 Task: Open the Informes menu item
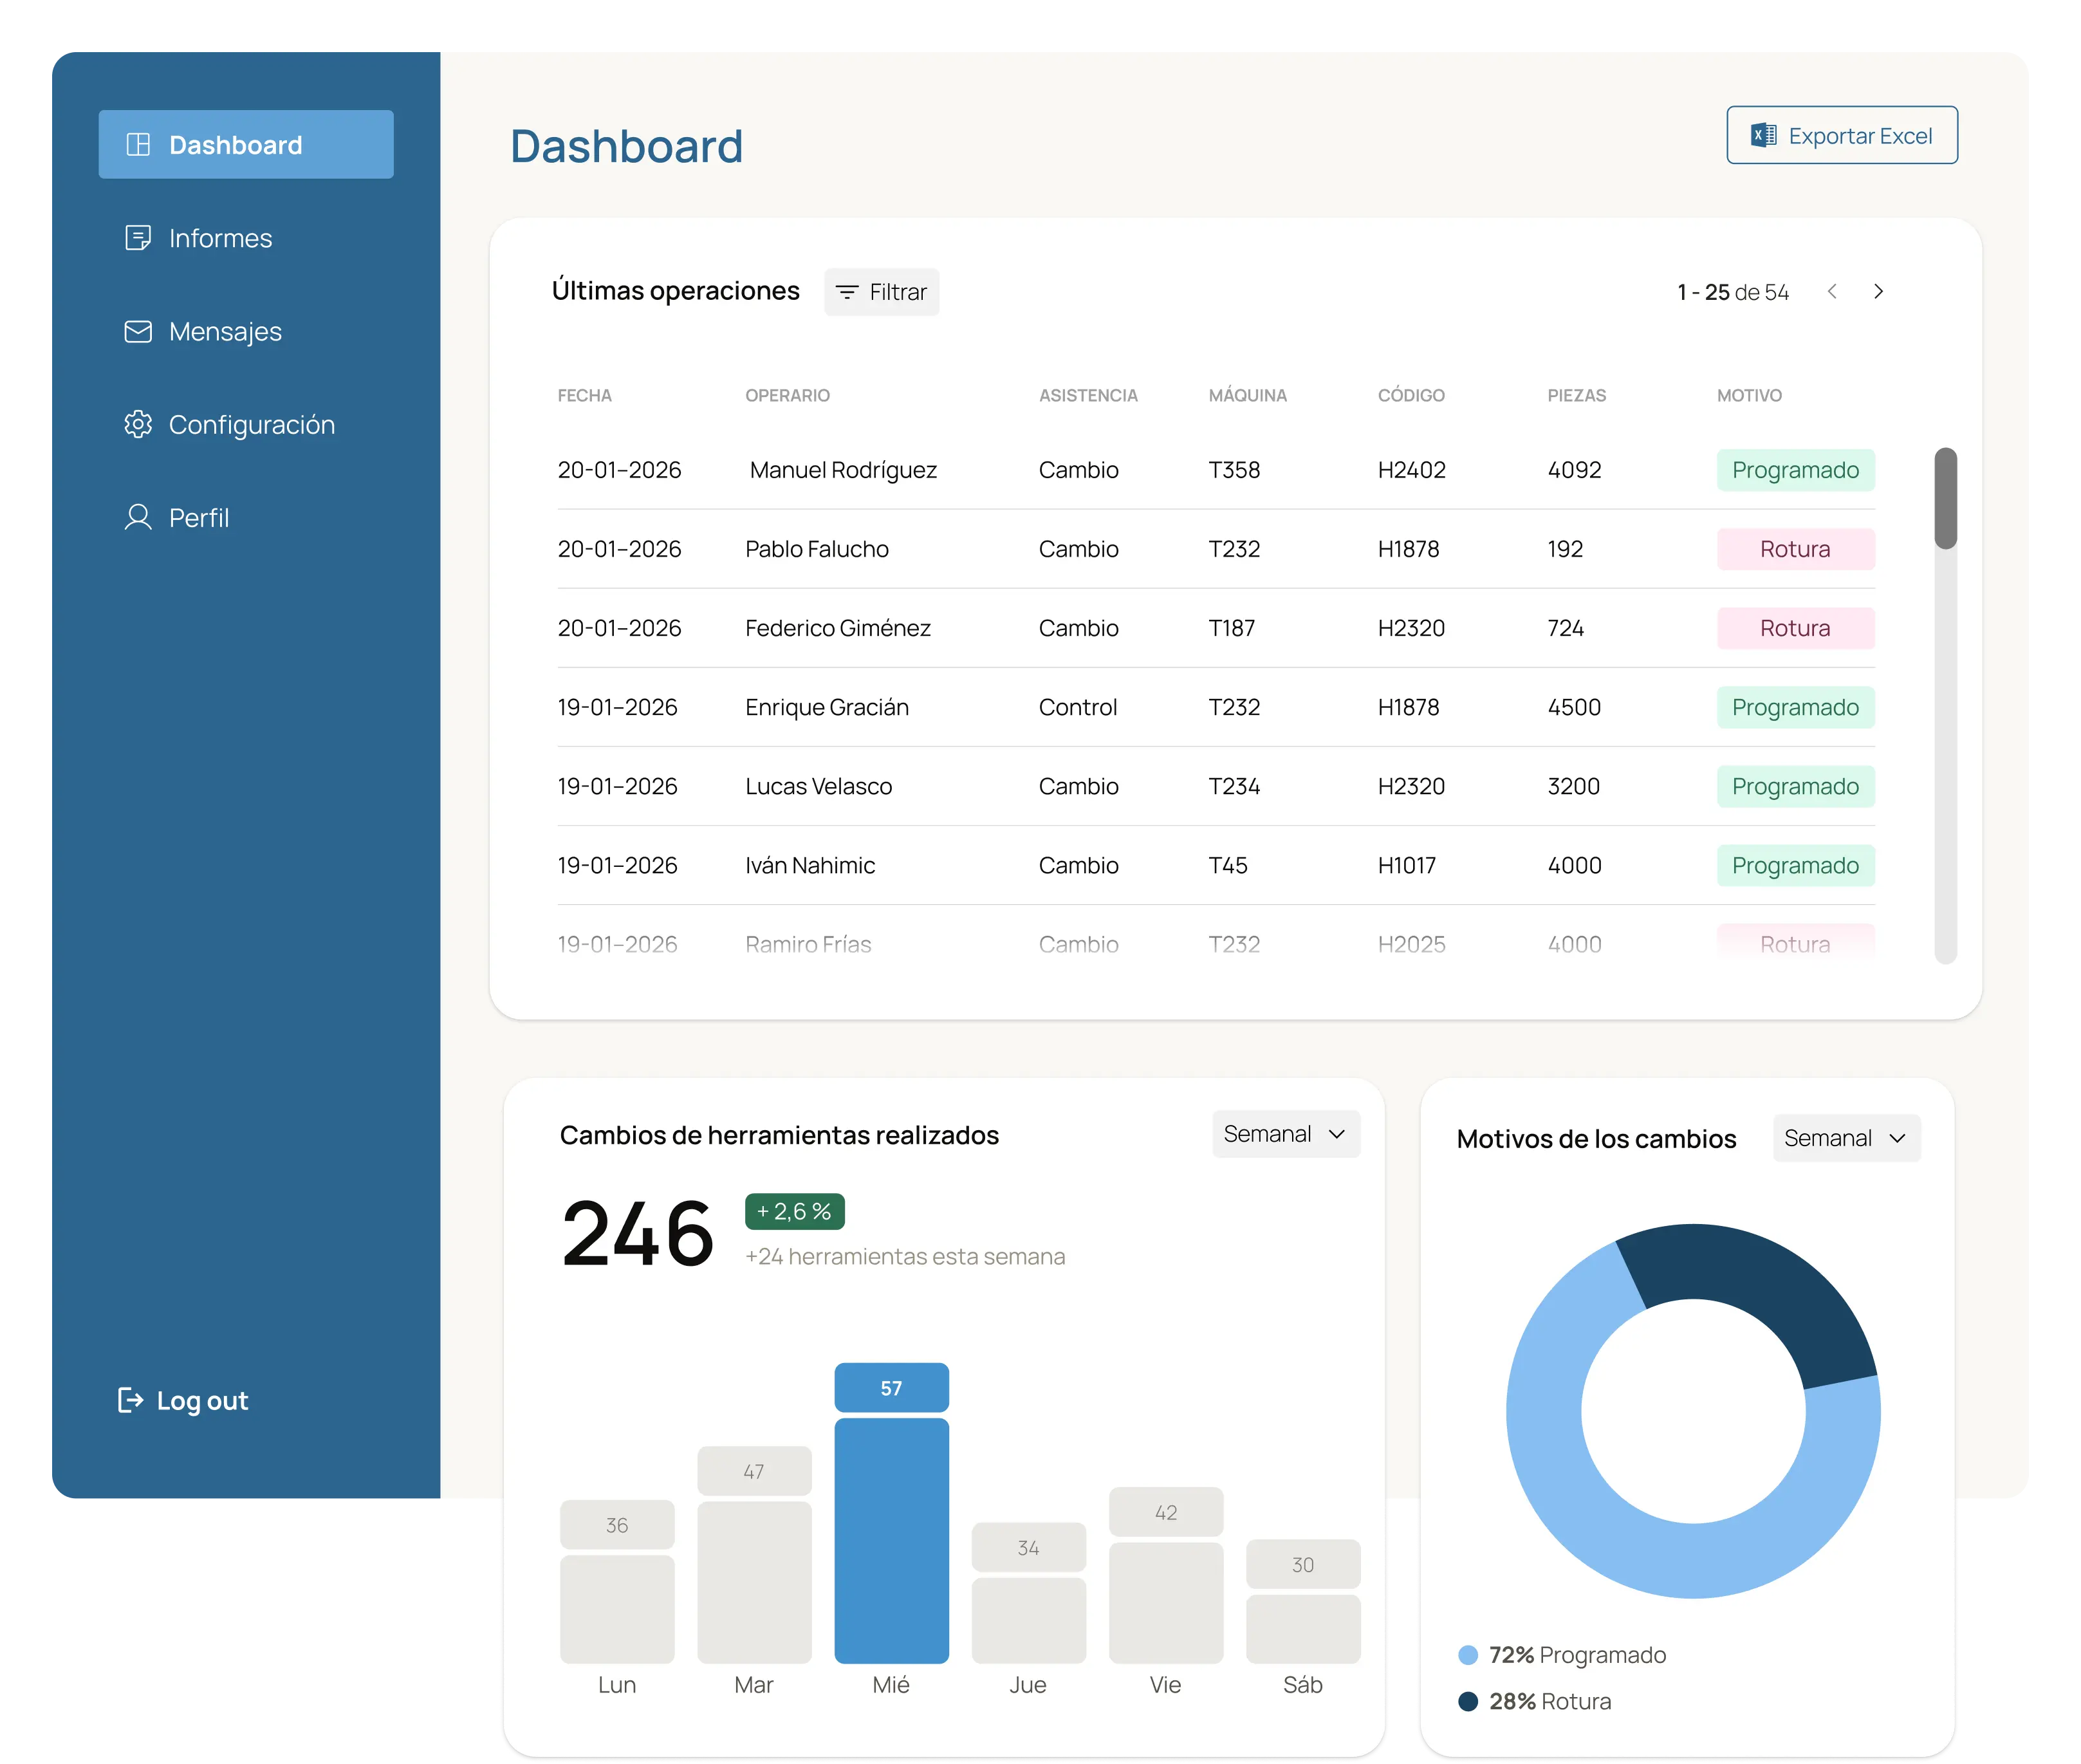(220, 238)
